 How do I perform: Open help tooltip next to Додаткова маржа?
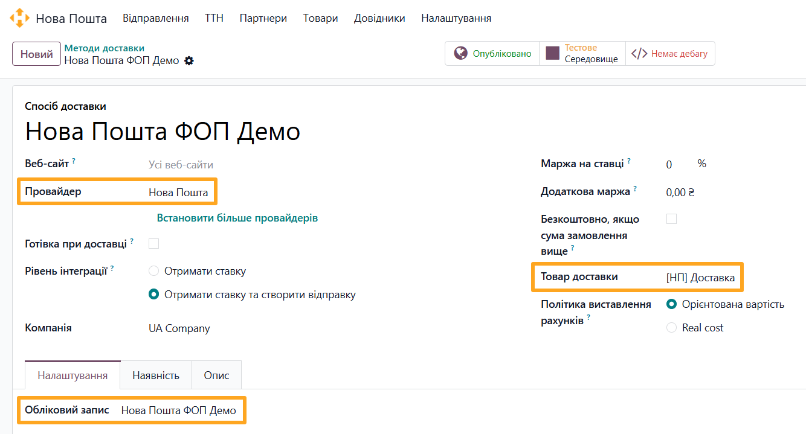click(636, 188)
